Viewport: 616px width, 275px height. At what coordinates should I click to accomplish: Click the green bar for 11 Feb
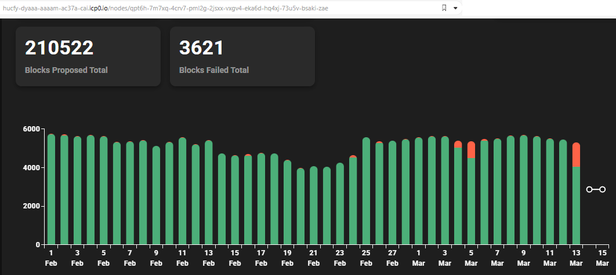click(x=182, y=191)
